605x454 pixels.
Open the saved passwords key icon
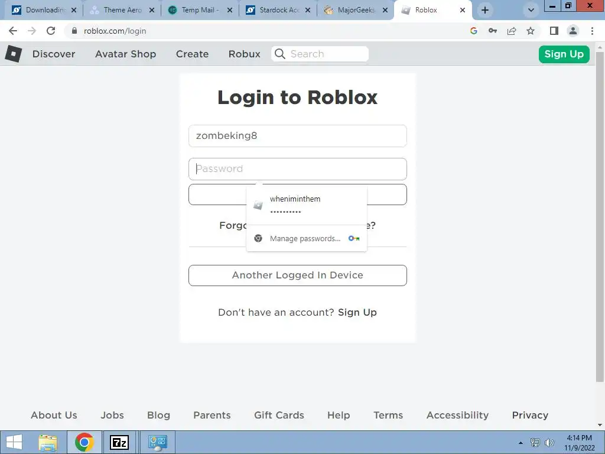pos(493,31)
